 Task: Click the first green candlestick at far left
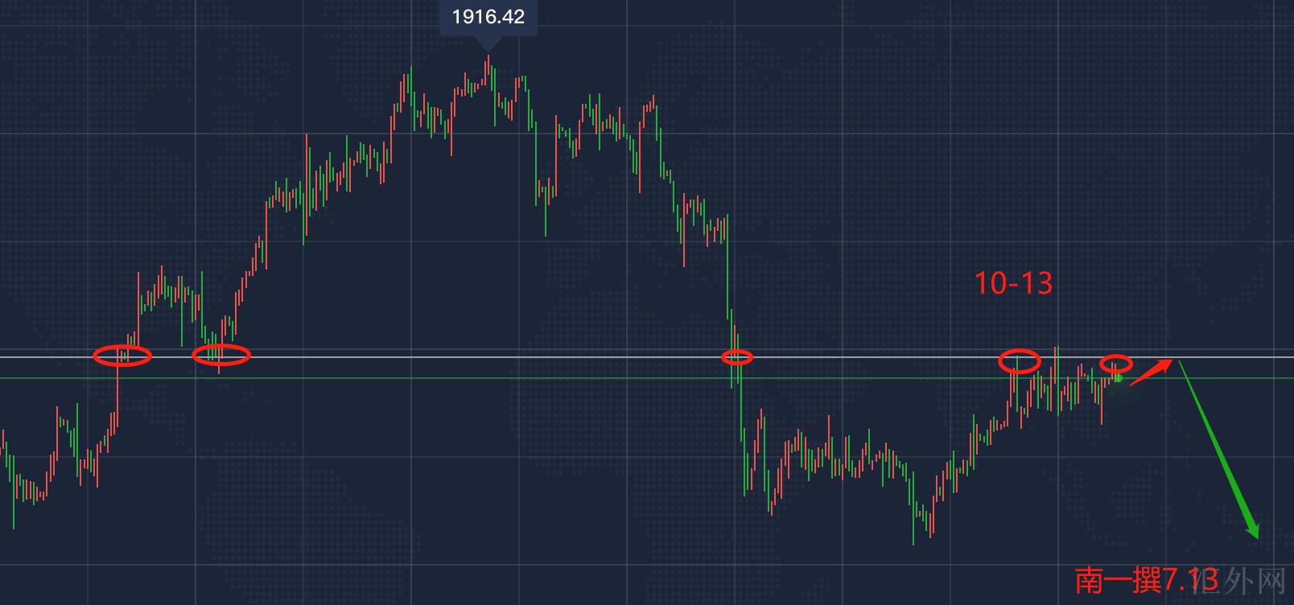pos(14,491)
